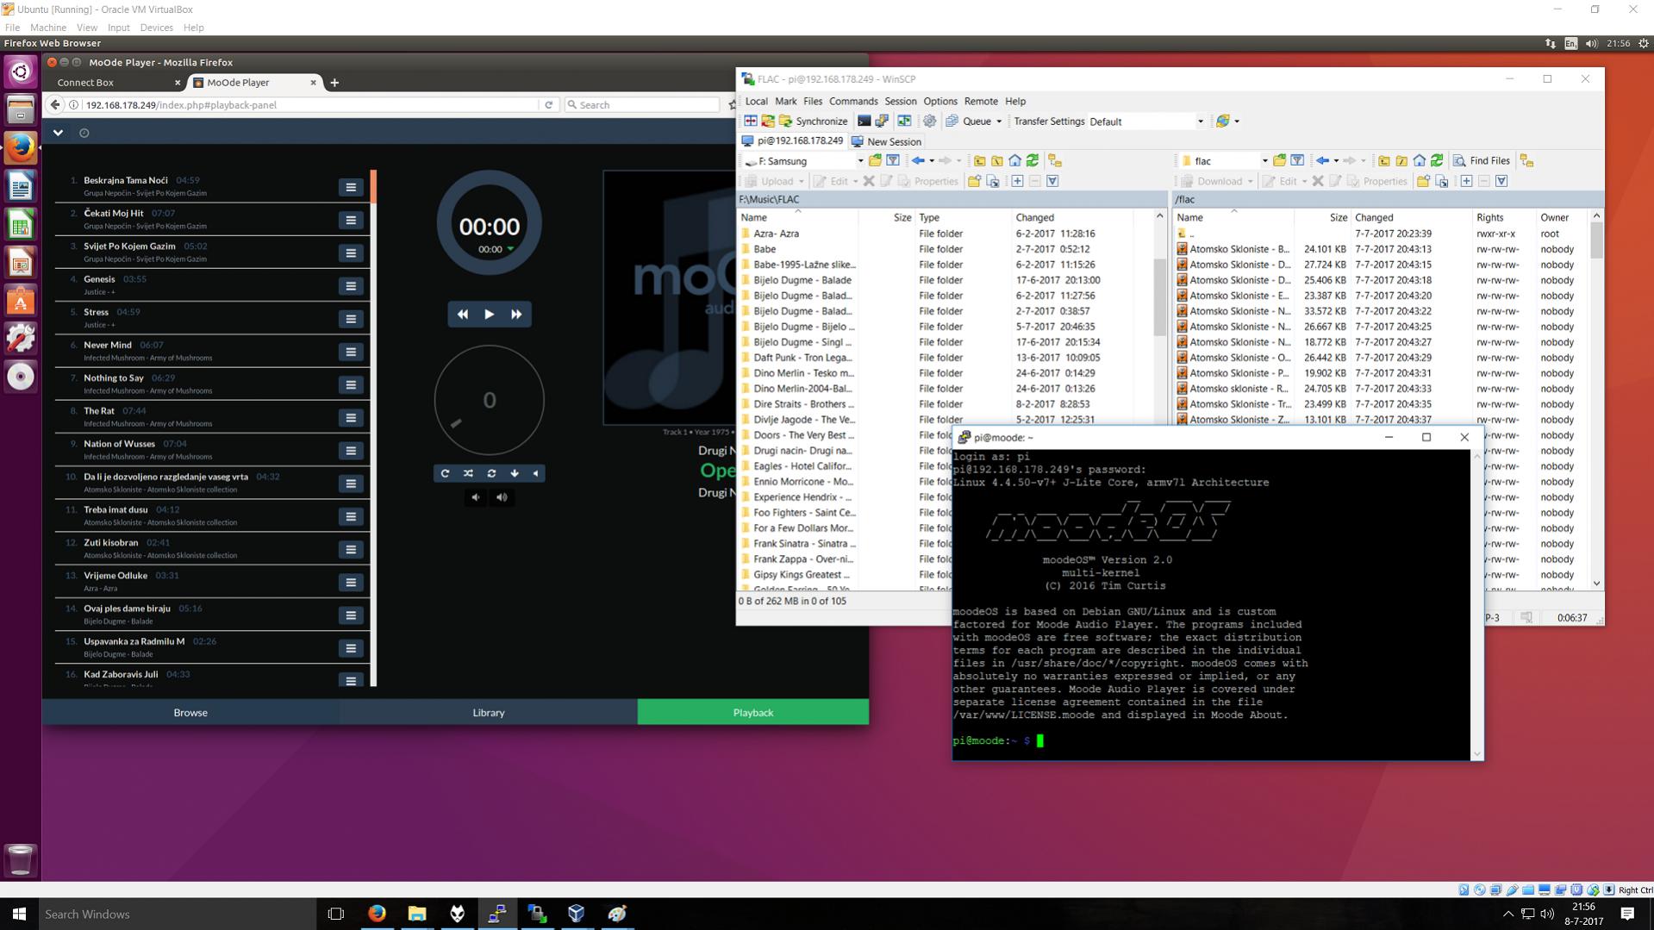The height and width of the screenshot is (930, 1654).
Task: Switch to the Browse tab
Action: pos(190,712)
